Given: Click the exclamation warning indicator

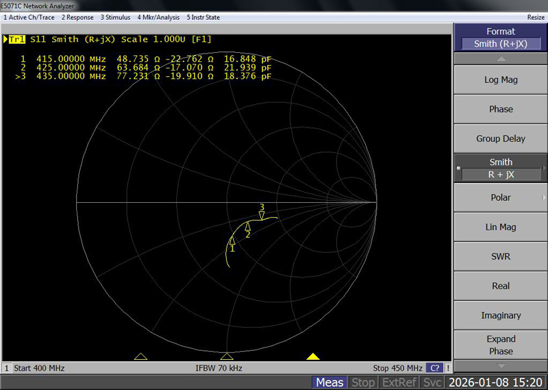Looking at the screenshot, I should 447,368.
